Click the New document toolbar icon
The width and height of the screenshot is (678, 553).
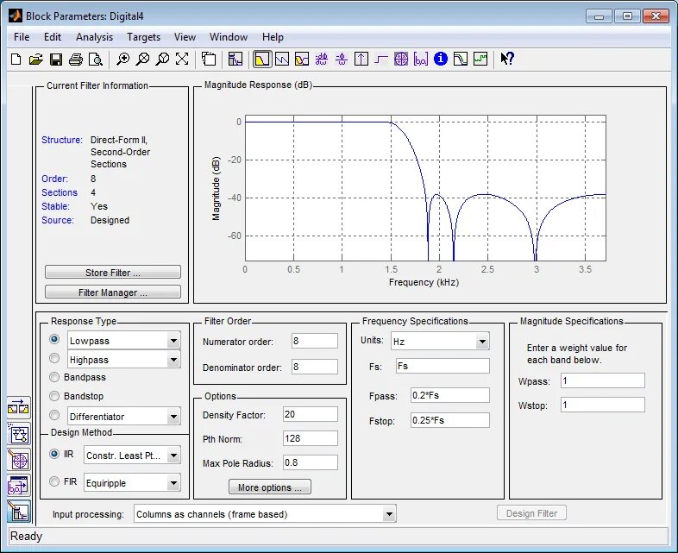tap(16, 60)
